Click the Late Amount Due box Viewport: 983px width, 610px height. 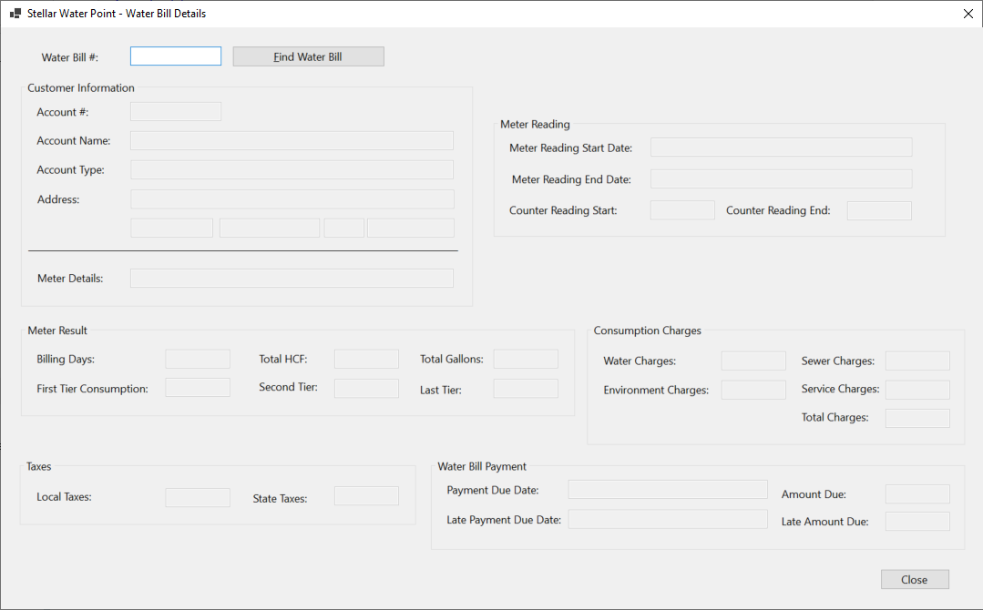pos(917,521)
